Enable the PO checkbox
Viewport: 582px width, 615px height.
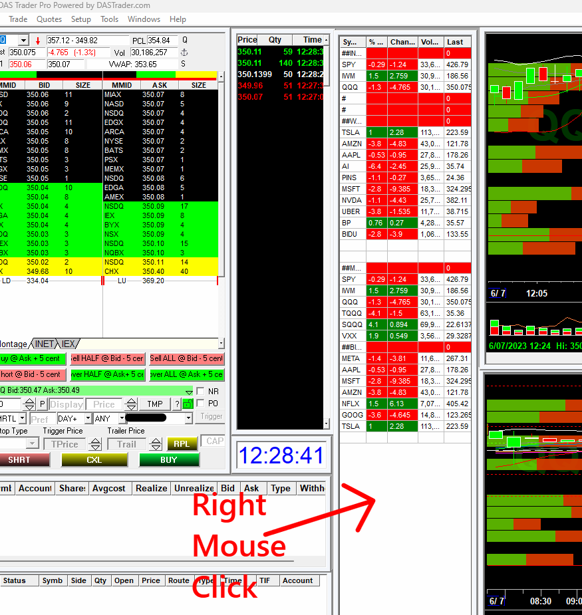point(201,403)
